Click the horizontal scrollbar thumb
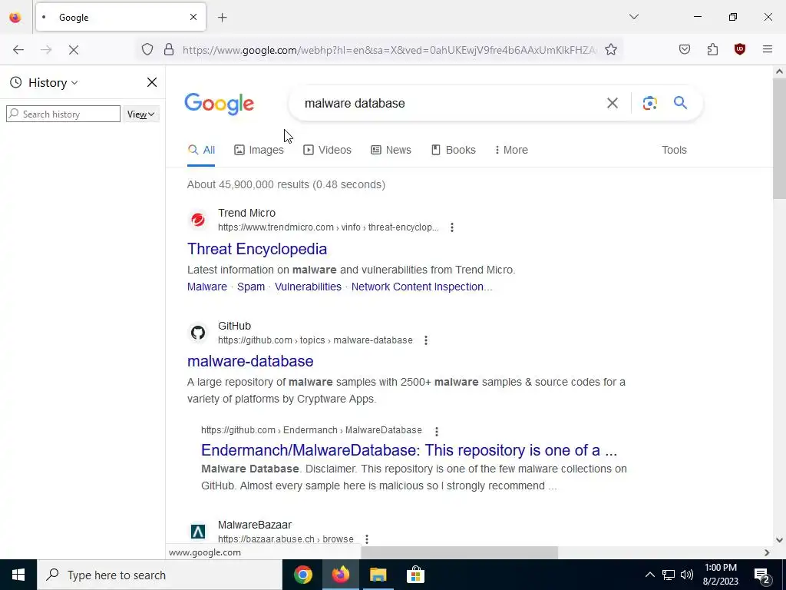Screen dimensions: 786x590 [459, 552]
